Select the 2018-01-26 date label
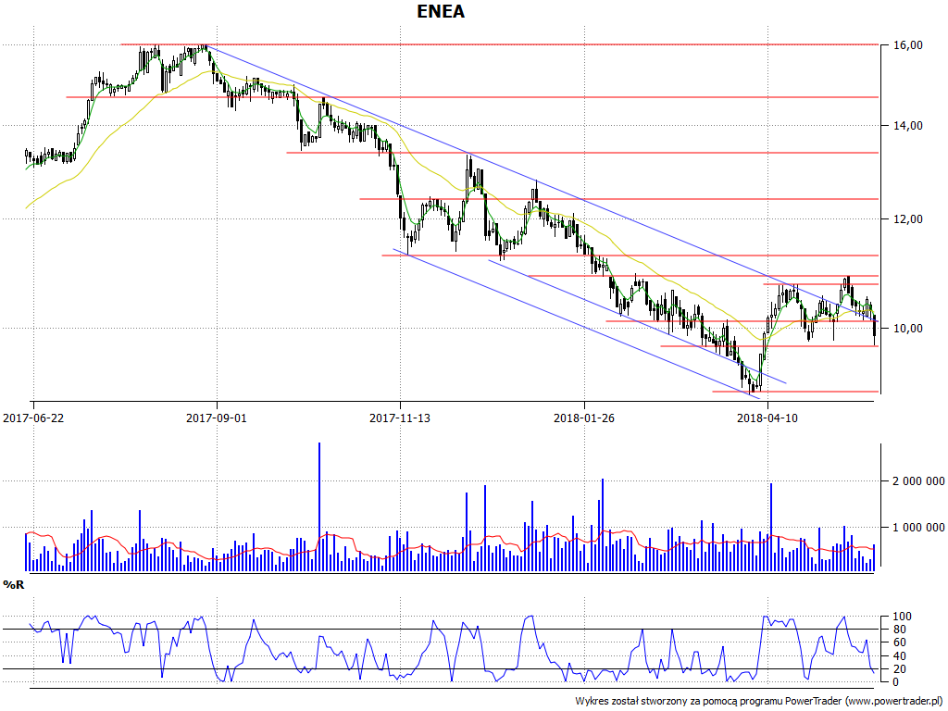 [584, 418]
